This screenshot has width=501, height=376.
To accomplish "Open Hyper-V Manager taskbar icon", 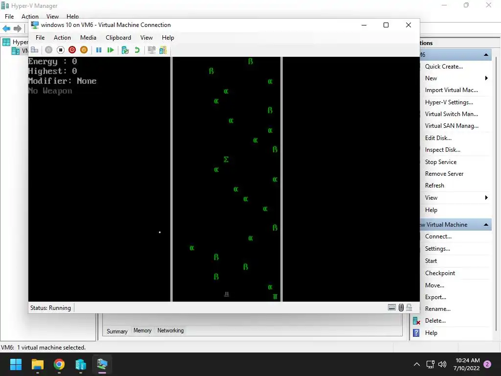I will point(81,364).
